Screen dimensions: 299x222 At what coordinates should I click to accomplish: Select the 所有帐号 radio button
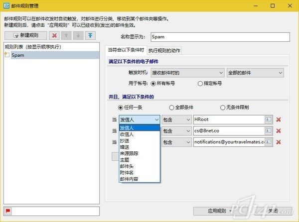pyautogui.click(x=153, y=84)
